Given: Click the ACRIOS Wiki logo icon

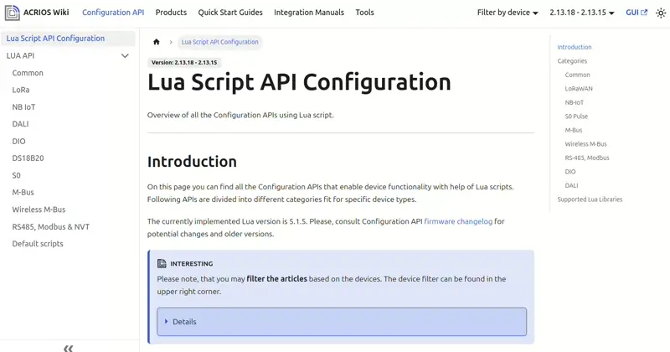Looking at the screenshot, I should pyautogui.click(x=12, y=13).
